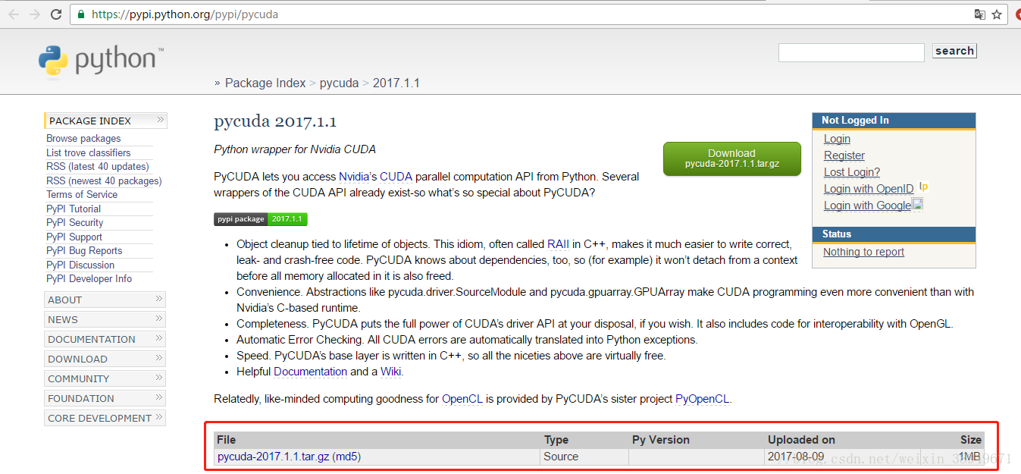Open PyPI Bug Reports link
Screen dimensions: 1021x474
tap(84, 250)
